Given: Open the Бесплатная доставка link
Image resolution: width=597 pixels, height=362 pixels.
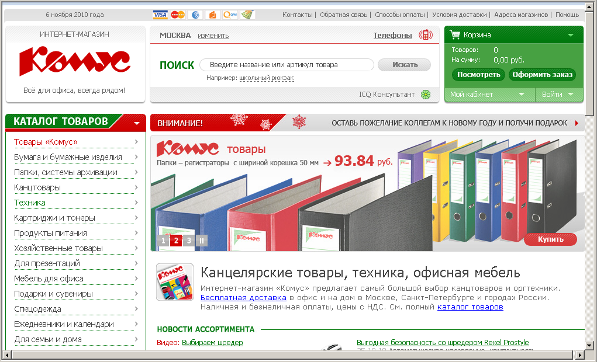Looking at the screenshot, I should click(x=243, y=297).
